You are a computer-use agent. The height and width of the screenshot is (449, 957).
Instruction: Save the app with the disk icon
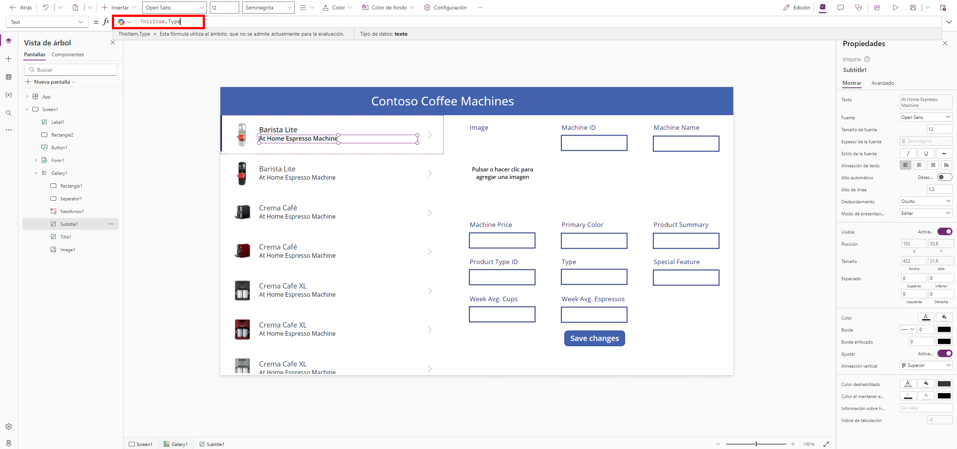click(x=913, y=8)
